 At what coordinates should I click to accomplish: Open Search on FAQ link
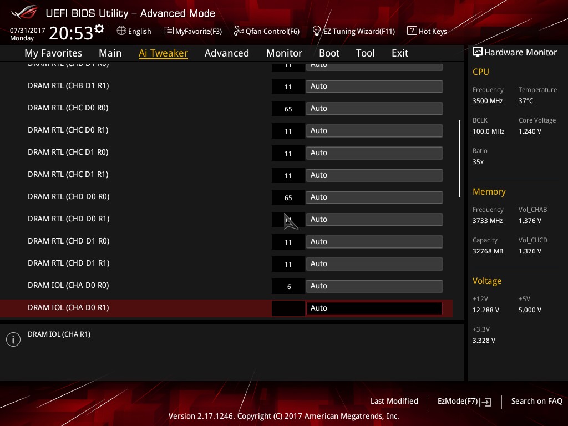click(537, 401)
